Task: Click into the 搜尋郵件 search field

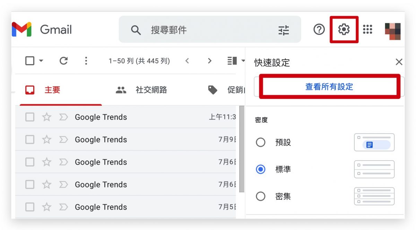Action: (x=210, y=29)
